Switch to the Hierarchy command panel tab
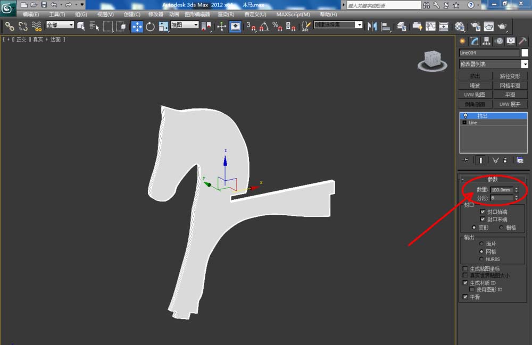Image resolution: width=532 pixels, height=345 pixels. click(x=487, y=41)
